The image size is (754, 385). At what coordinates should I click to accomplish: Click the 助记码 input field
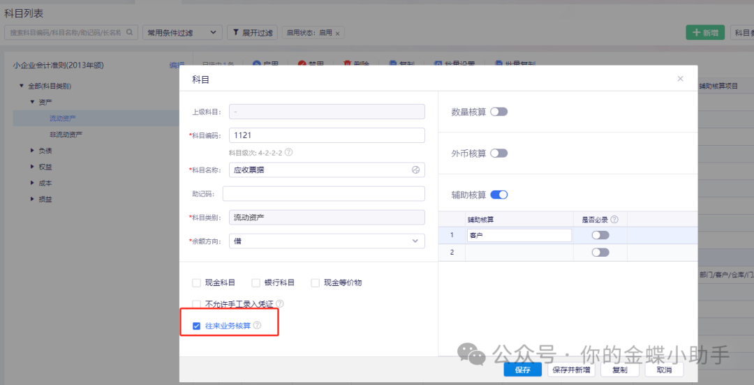coord(323,194)
